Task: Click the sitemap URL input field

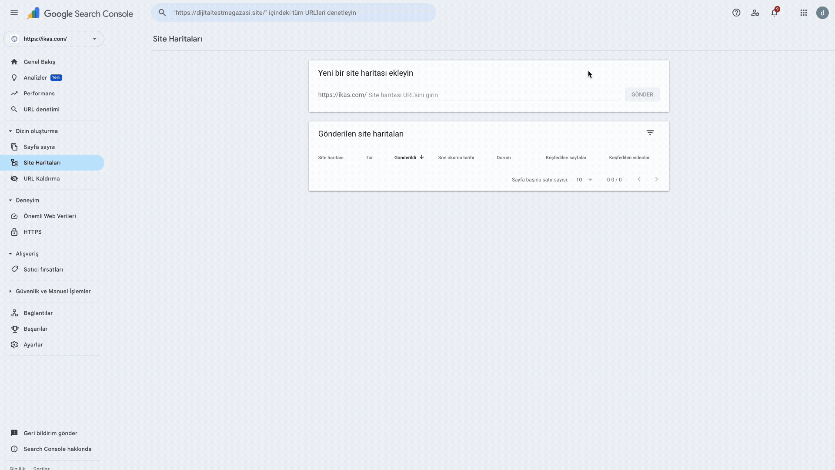Action: click(x=493, y=95)
